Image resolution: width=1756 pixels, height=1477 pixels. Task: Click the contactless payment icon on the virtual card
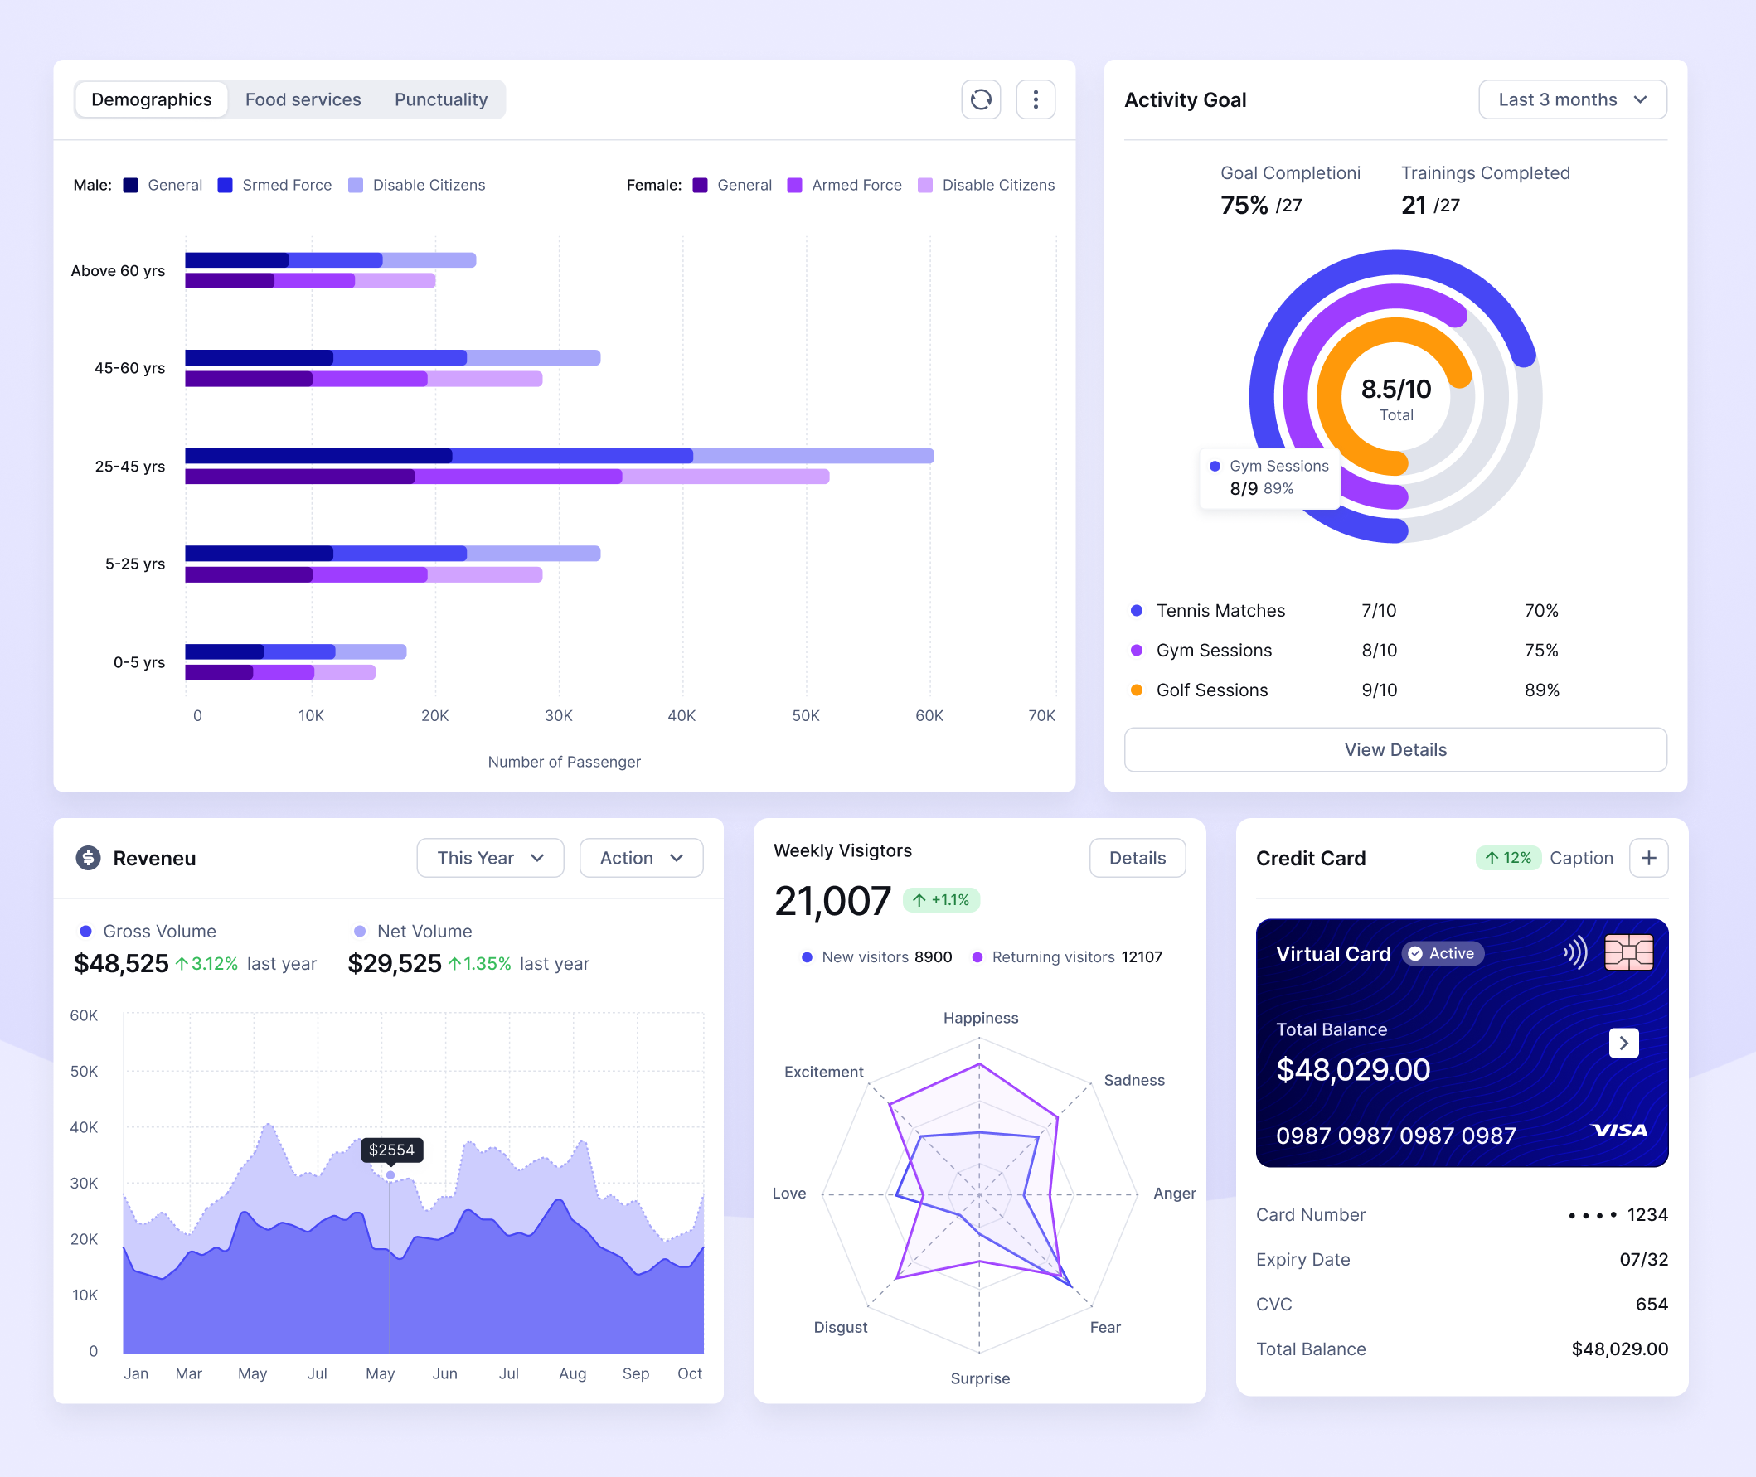pos(1574,952)
